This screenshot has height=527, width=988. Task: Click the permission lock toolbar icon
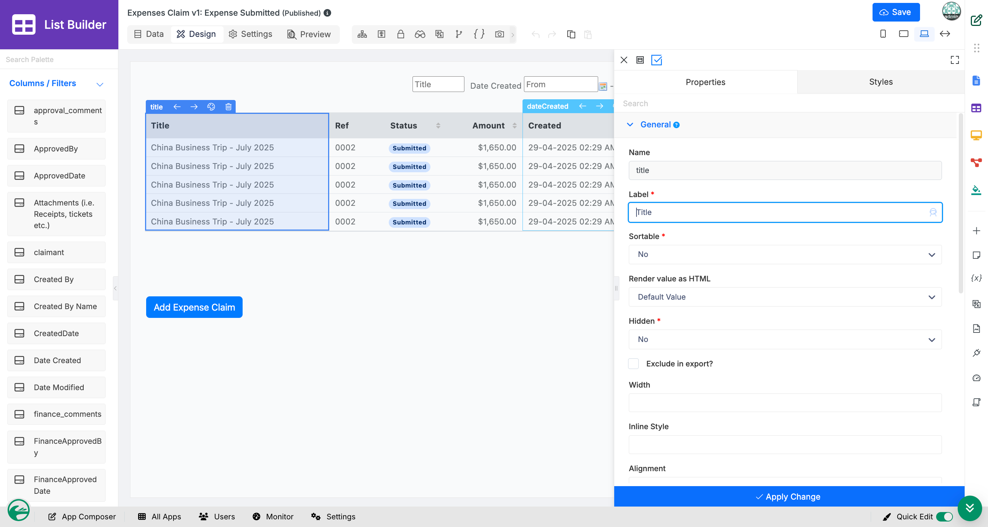pos(400,34)
